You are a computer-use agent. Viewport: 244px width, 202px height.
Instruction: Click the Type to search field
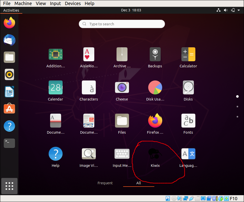point(122,24)
